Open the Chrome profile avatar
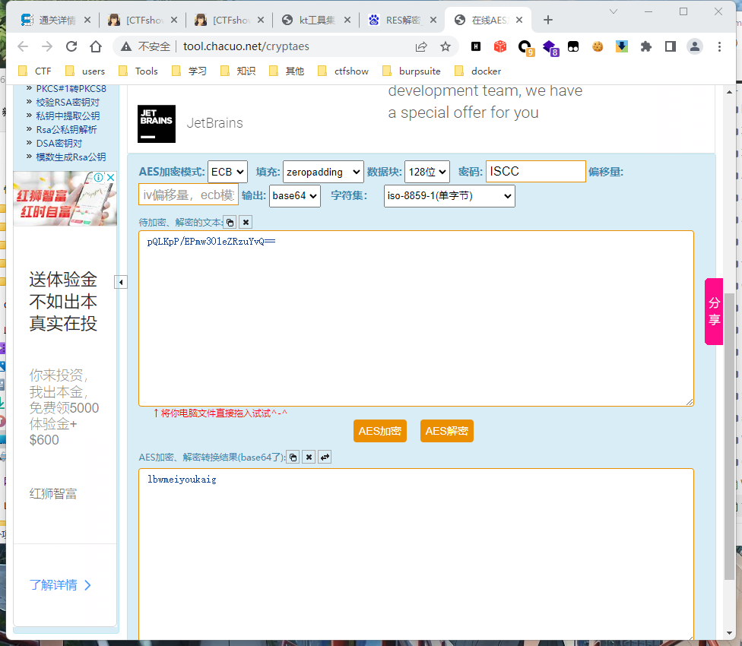Screen dimensions: 742x646 [695, 46]
